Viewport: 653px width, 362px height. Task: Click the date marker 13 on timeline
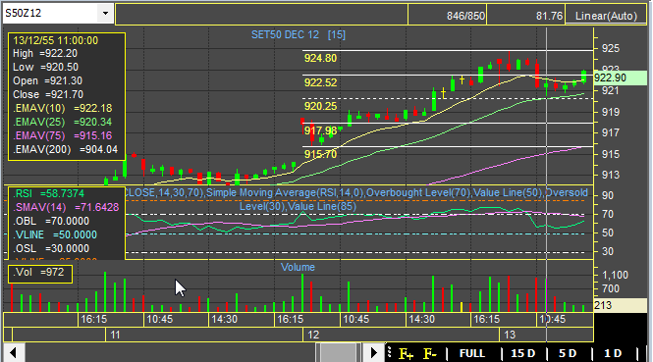(x=510, y=335)
